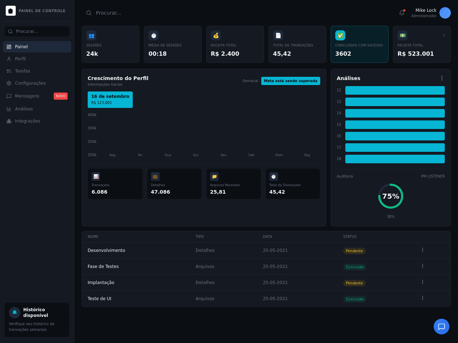This screenshot has height=343, width=458.
Task: Click the dashboard logo icon
Action: coord(11,11)
